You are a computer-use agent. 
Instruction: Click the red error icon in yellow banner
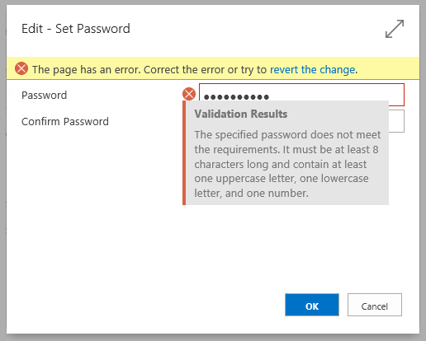(21, 68)
